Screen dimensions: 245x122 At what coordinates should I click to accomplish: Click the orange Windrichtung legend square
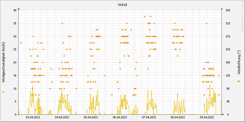(x=239, y=81)
